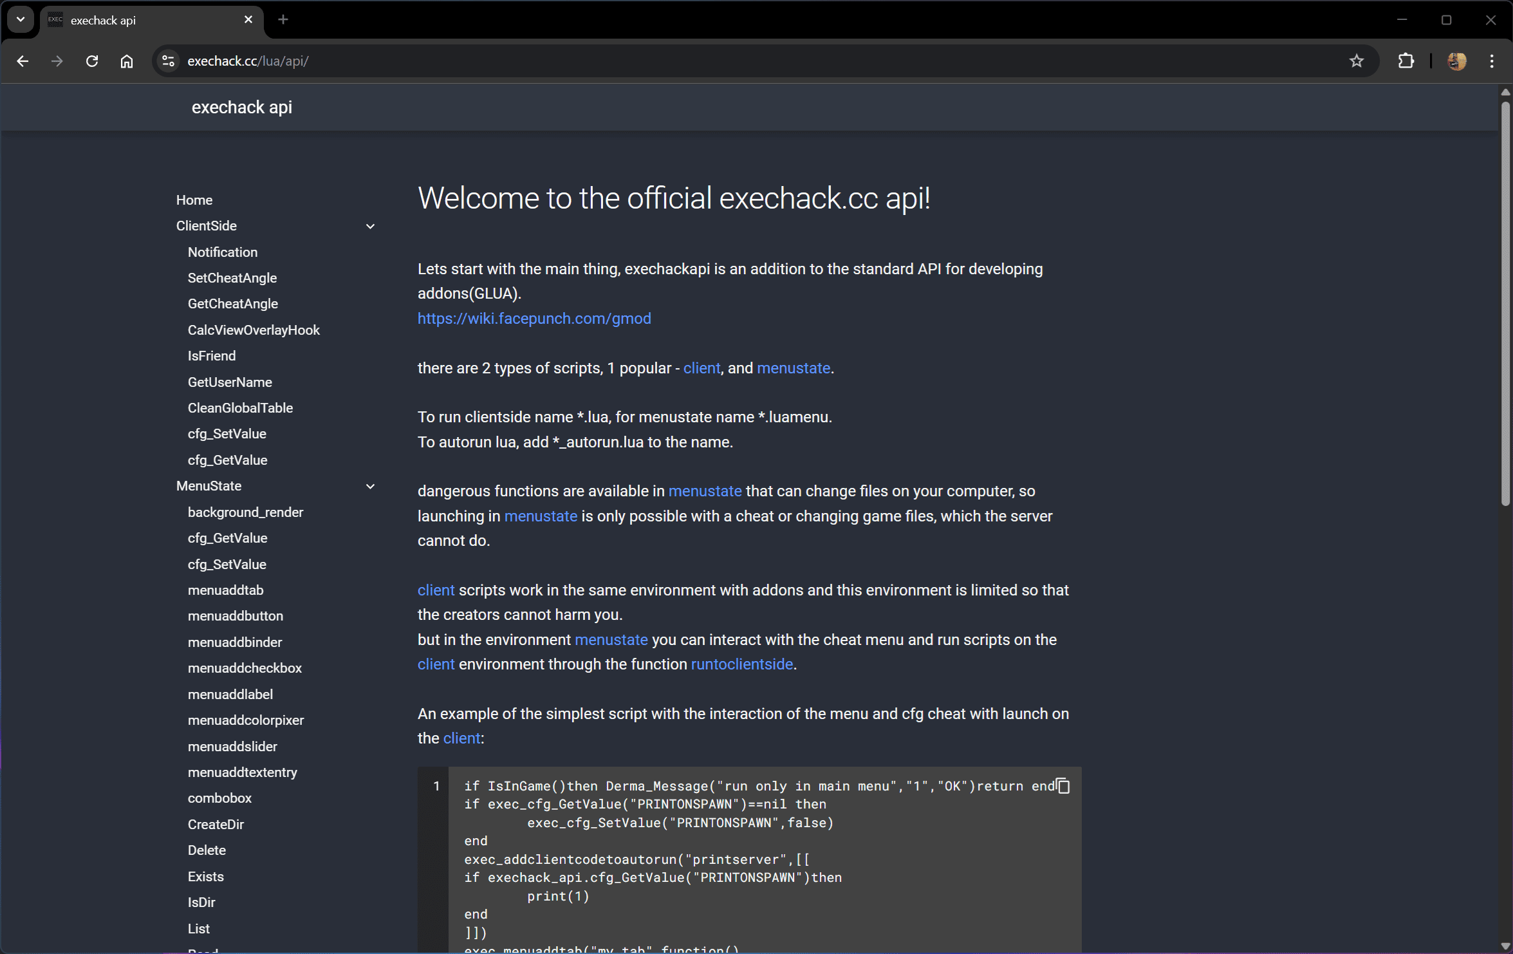Open Chrome three-dot menu

[x=1492, y=61]
